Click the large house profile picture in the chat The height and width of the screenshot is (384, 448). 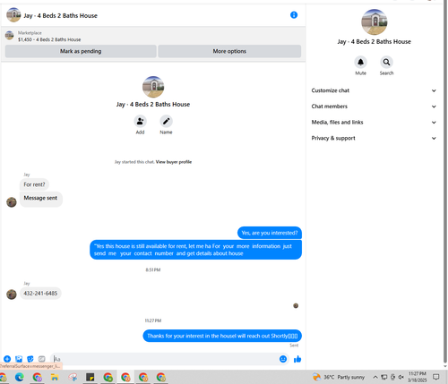153,87
